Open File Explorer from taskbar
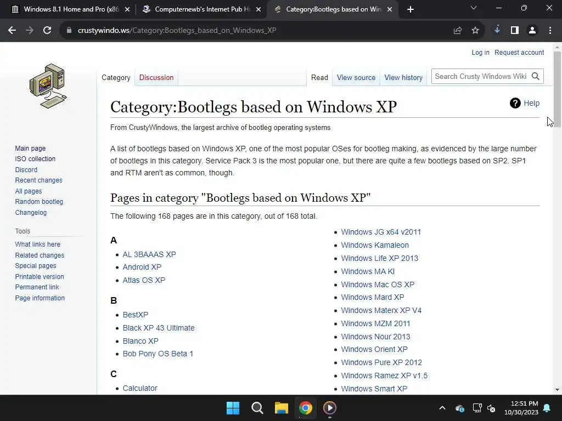This screenshot has height=421, width=562. pyautogui.click(x=282, y=408)
